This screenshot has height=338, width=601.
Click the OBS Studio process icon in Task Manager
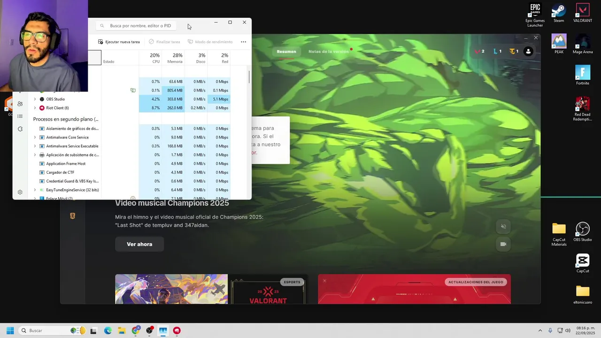42,99
